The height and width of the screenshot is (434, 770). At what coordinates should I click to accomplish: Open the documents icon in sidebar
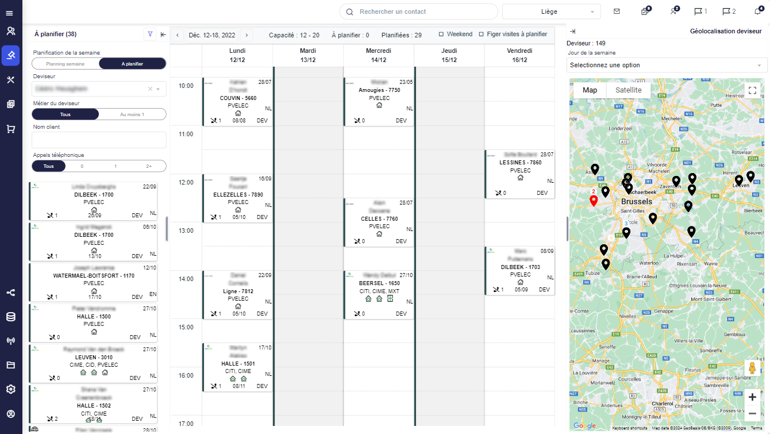coord(10,104)
